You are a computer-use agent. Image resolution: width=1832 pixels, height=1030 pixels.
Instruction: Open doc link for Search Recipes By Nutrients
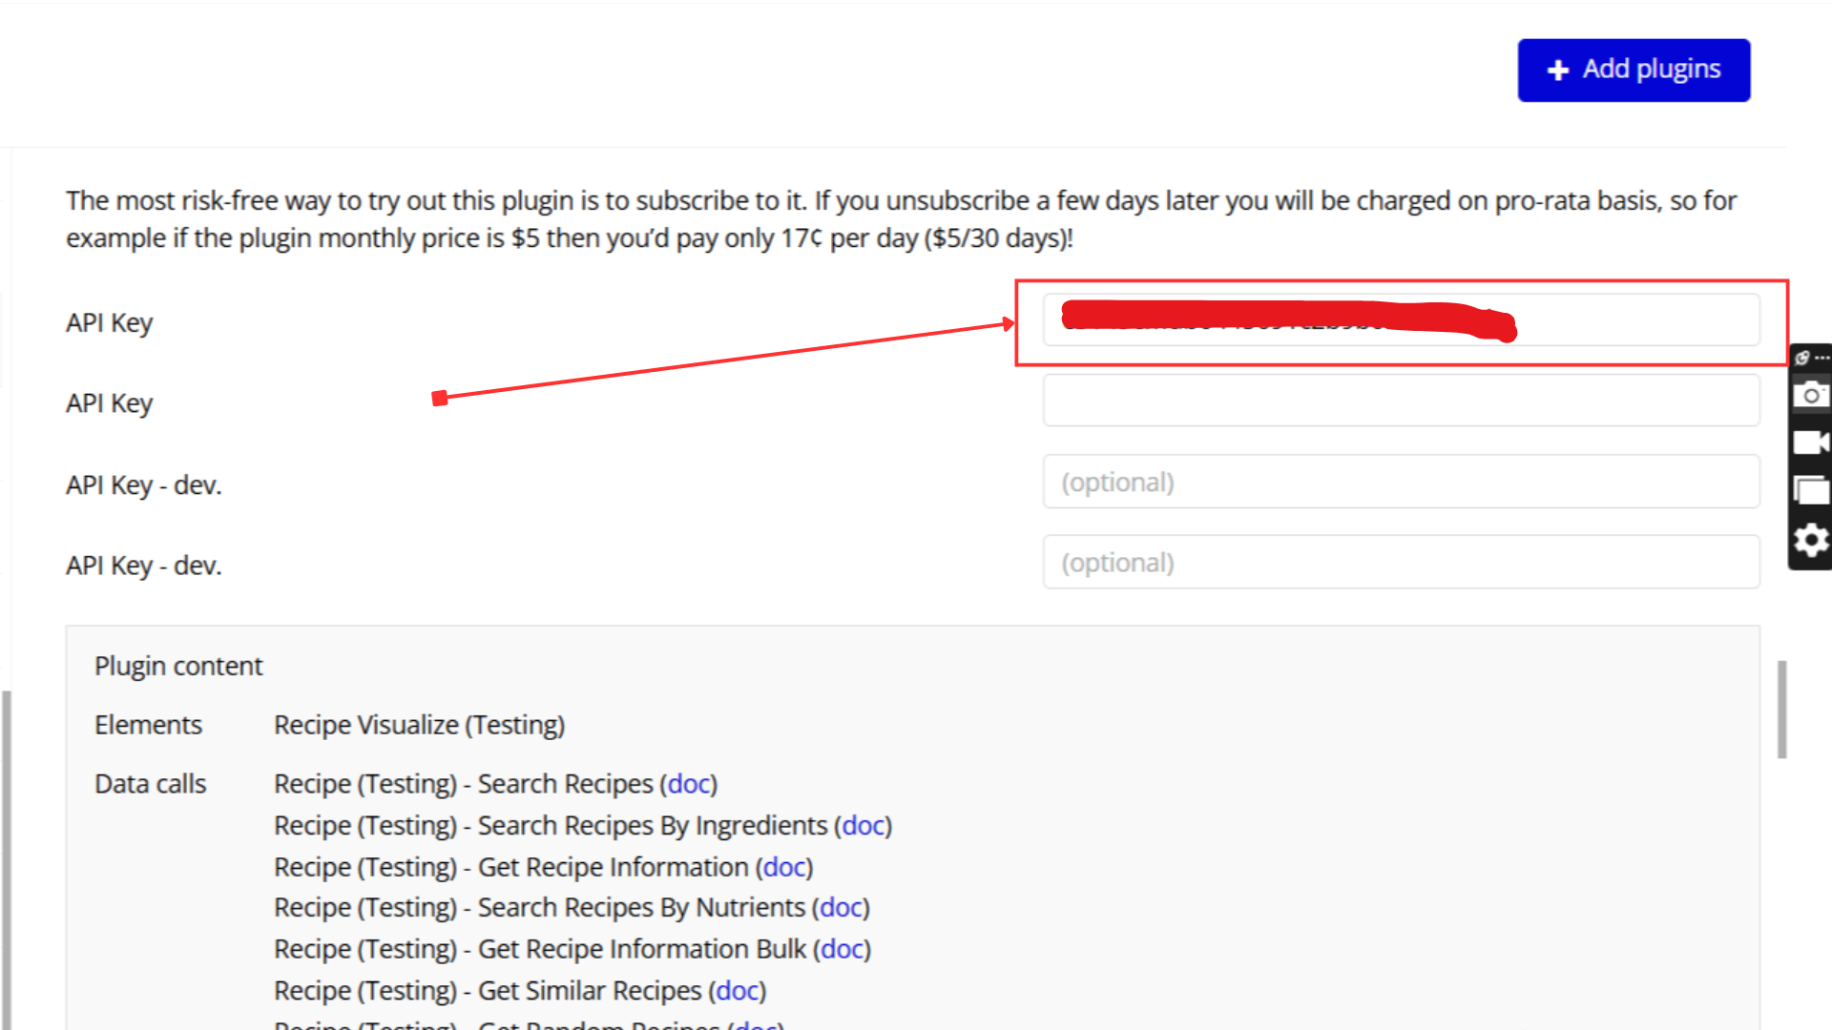point(841,908)
